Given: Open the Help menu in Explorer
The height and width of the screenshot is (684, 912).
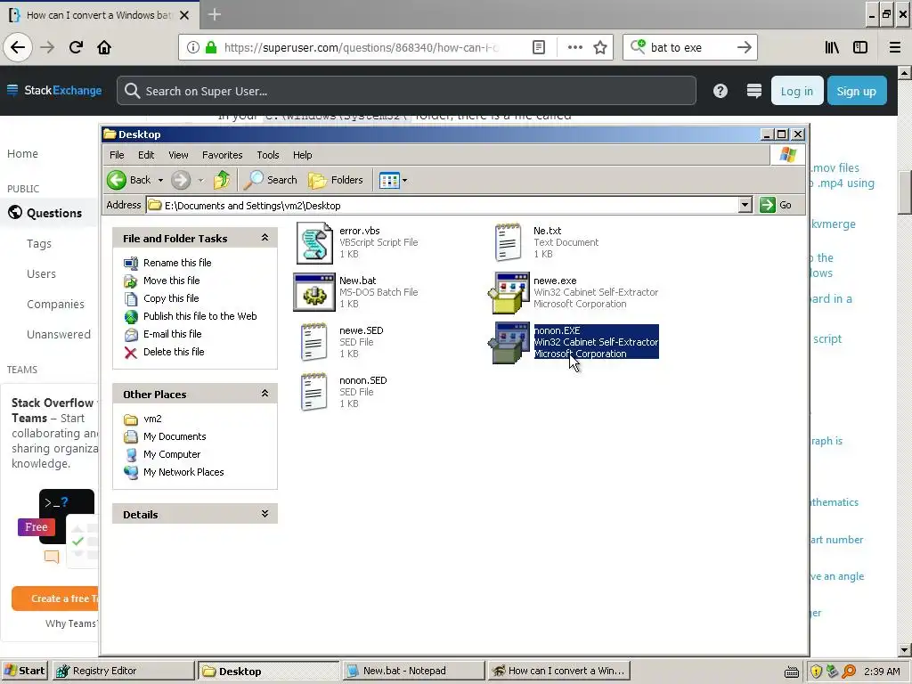Looking at the screenshot, I should coord(303,155).
